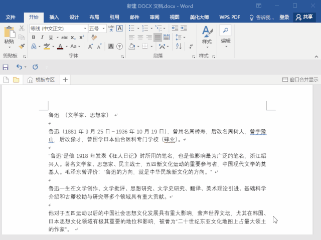321x240 pixels.
Task: Expand multilevel list options arrow
Action: click(164, 29)
